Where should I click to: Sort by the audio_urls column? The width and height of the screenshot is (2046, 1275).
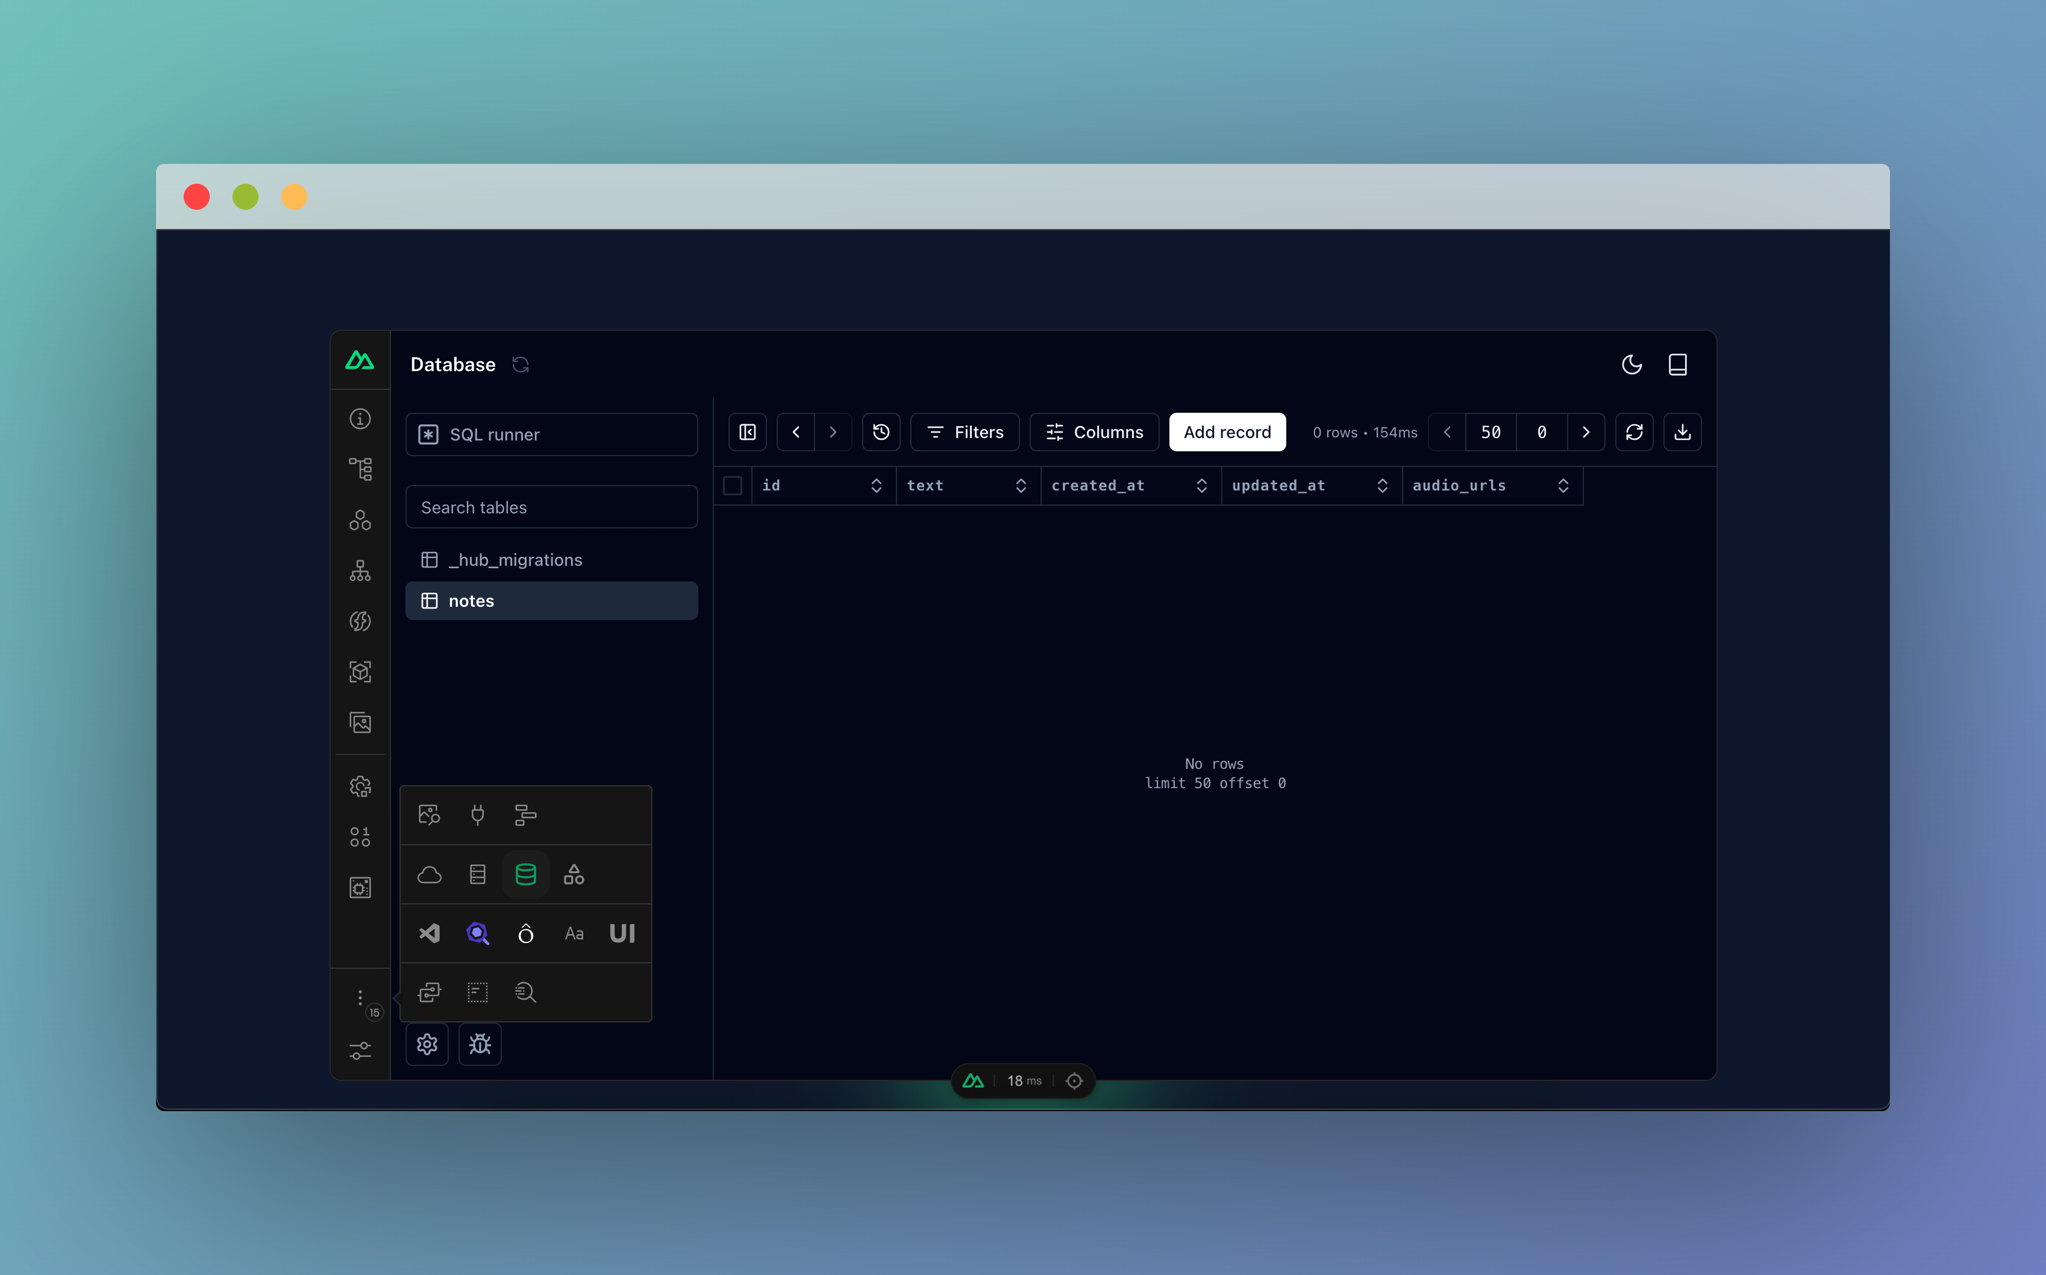[1563, 486]
